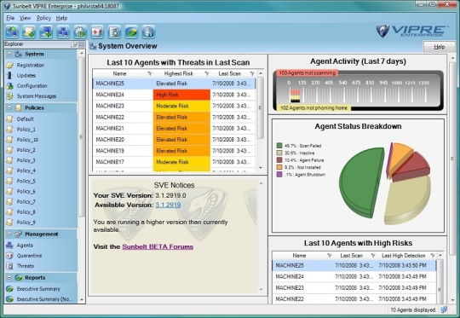Sort by the Last Scan header in High Risks table

point(351,256)
